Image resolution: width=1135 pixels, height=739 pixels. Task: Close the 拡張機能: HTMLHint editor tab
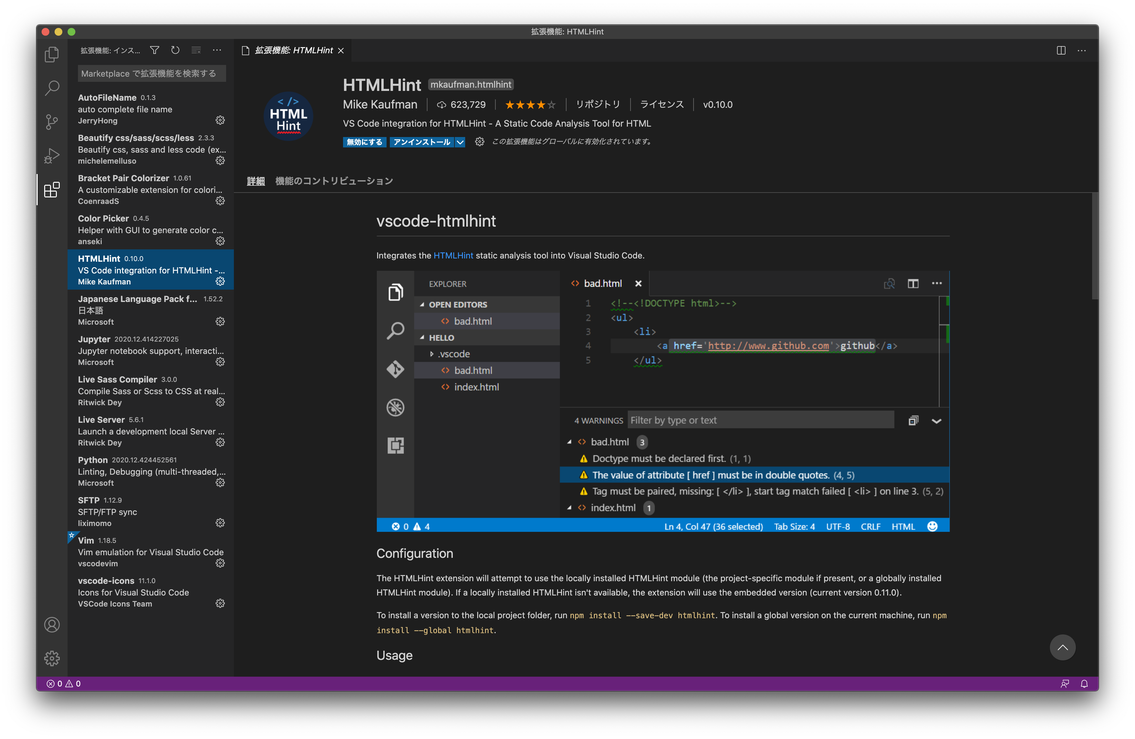340,51
